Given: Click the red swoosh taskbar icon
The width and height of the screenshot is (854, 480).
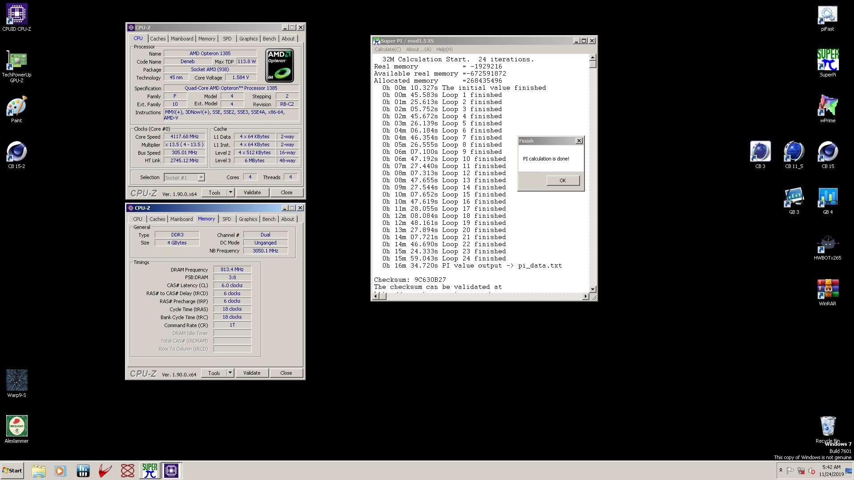Looking at the screenshot, I should pyautogui.click(x=105, y=471).
